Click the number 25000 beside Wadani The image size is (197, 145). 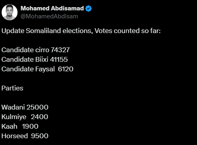[x=37, y=107]
